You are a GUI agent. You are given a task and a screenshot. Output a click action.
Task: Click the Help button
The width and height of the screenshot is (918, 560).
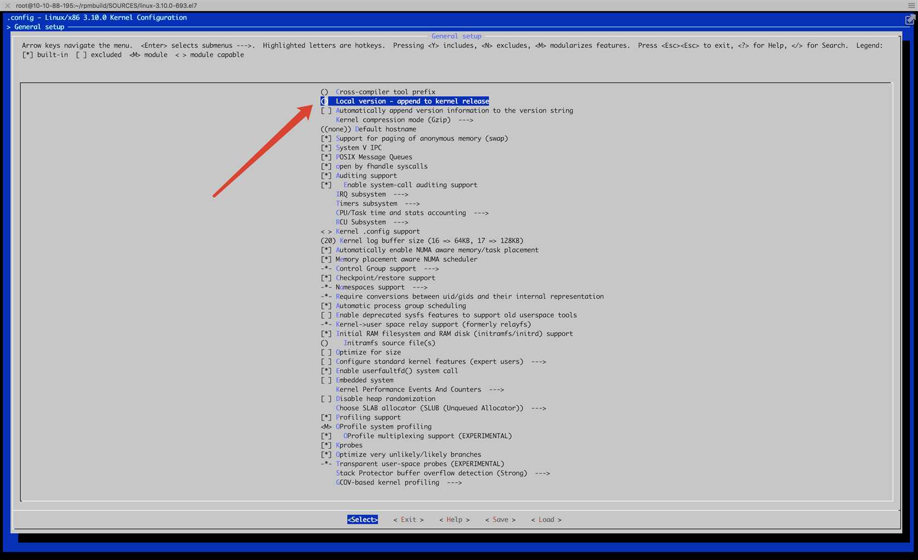(454, 520)
